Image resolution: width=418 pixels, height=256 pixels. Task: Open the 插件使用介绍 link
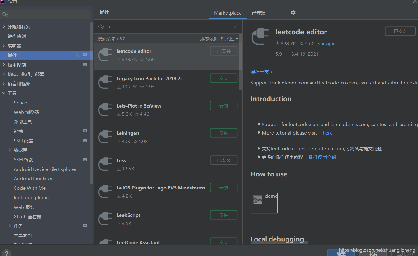322,157
